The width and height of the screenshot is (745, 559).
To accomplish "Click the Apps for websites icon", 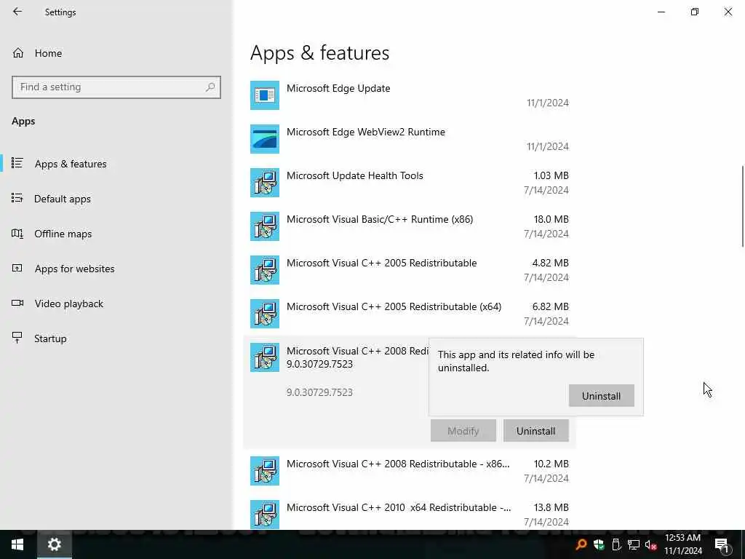I will (x=17, y=268).
